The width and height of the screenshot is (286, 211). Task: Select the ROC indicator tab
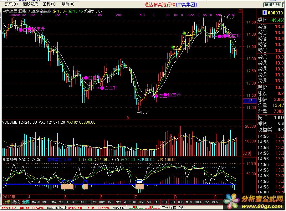[181, 202]
